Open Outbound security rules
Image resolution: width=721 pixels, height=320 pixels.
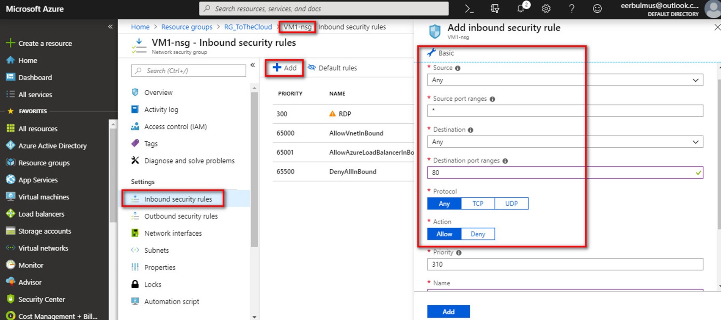(x=181, y=216)
